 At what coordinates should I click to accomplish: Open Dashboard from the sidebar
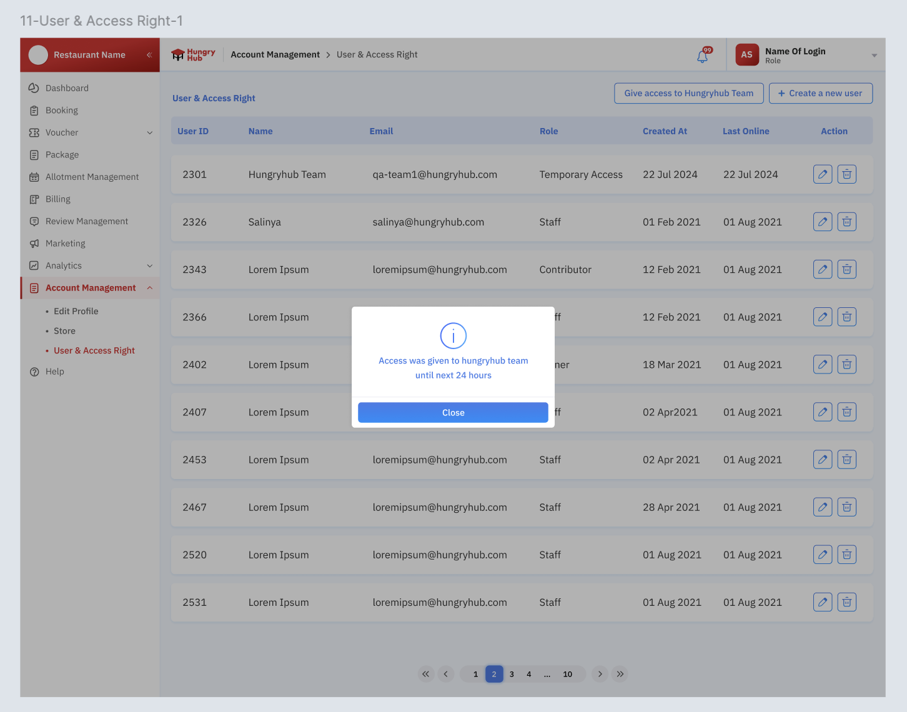tap(67, 88)
